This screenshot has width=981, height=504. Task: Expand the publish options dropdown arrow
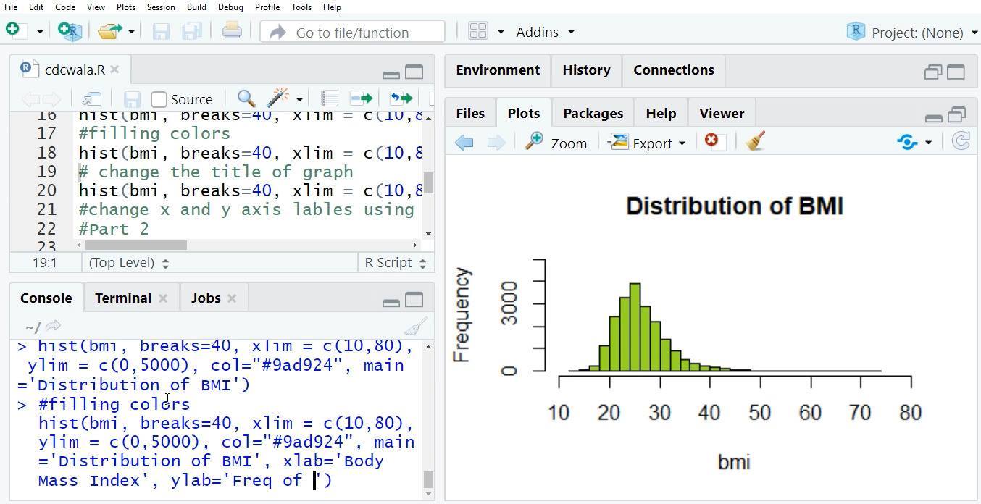(929, 143)
